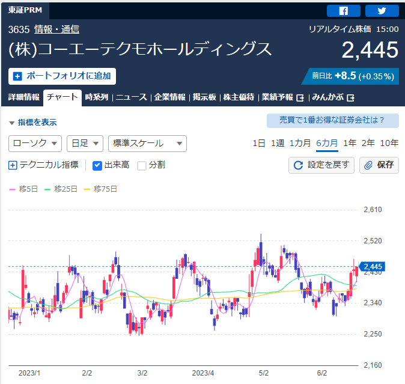Image resolution: width=405 pixels, height=384 pixels.
Task: Click the 2,340 price axis label
Action: point(373,303)
